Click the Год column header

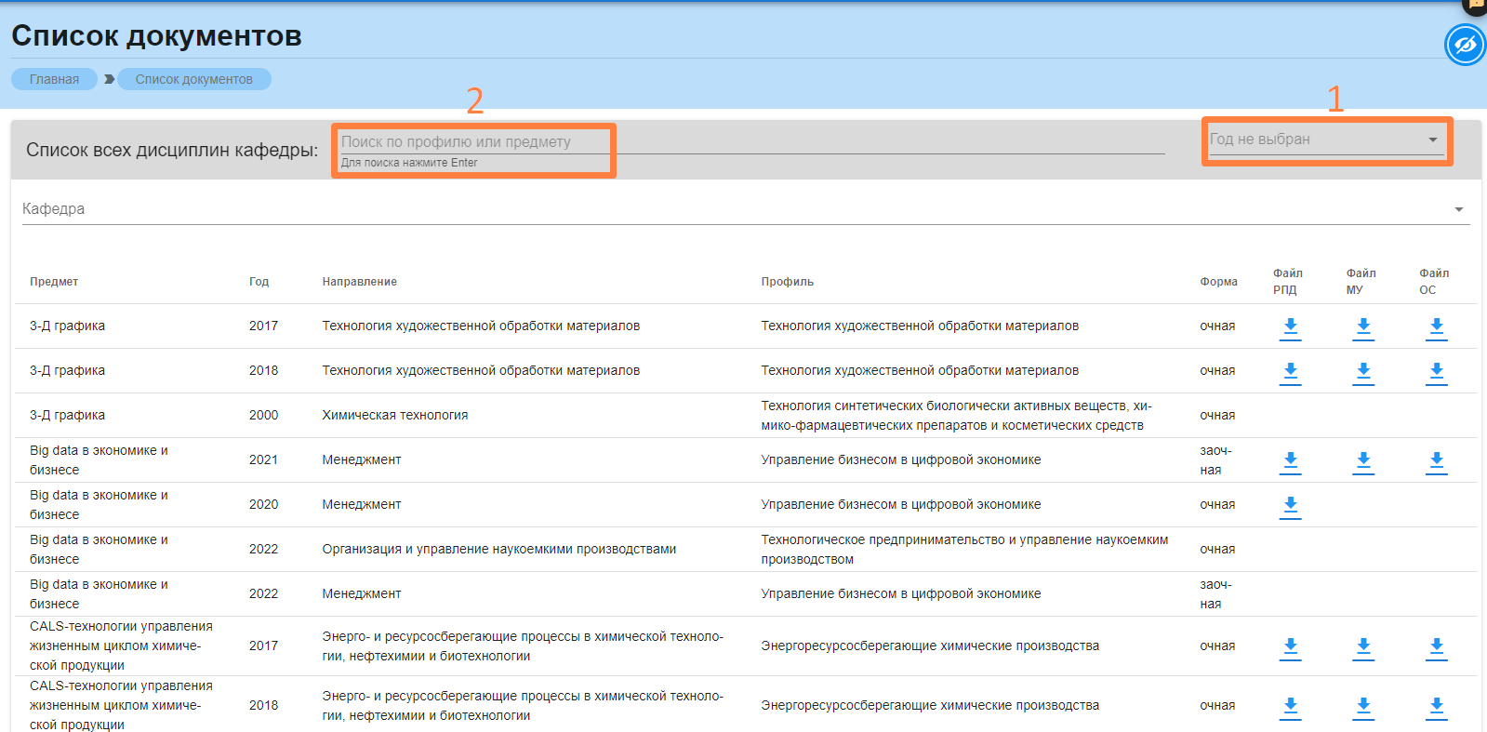(x=259, y=282)
